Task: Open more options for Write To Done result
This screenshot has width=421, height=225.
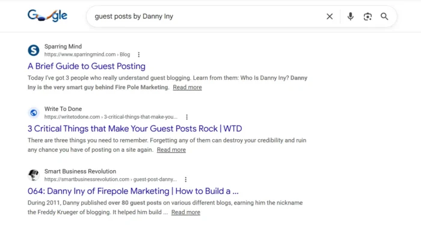Action: (186, 117)
